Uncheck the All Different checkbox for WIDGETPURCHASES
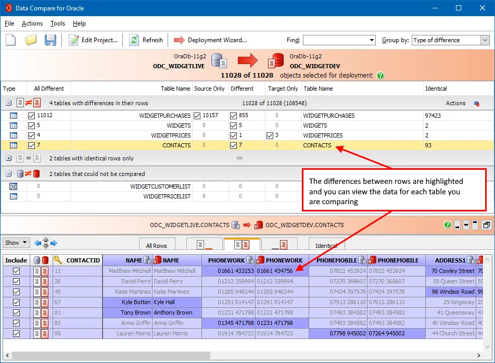This screenshot has height=363, width=495. coord(32,115)
